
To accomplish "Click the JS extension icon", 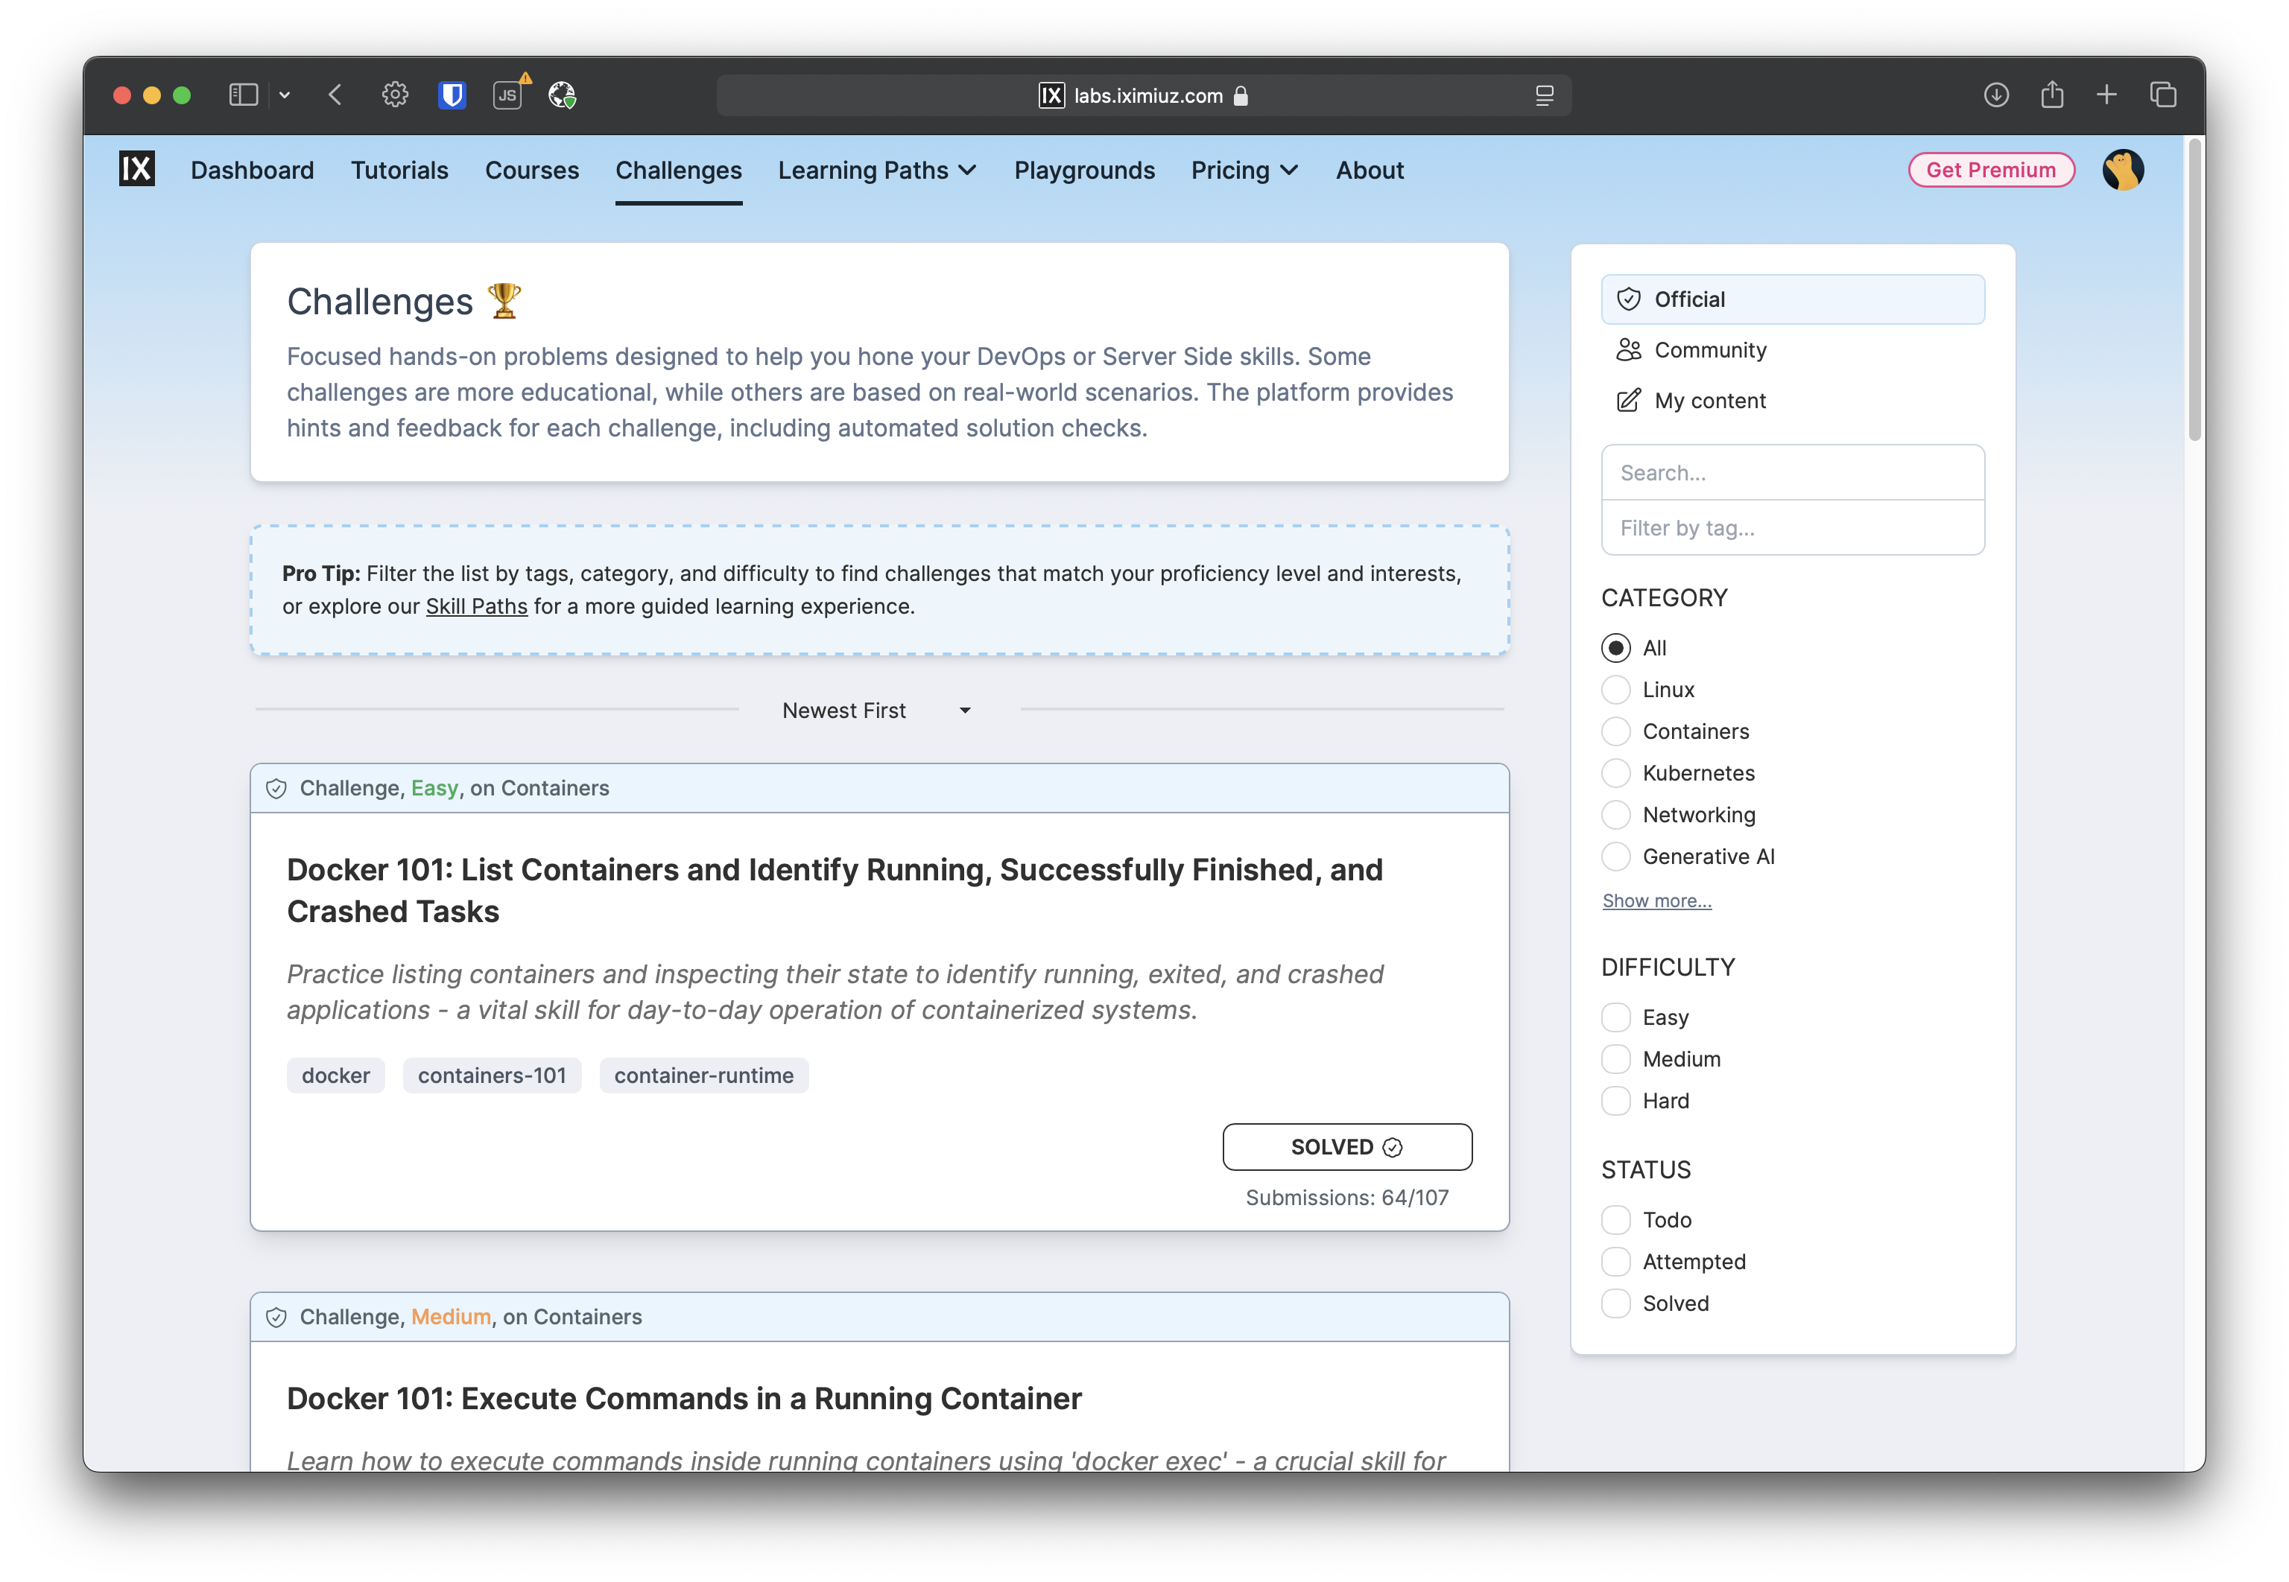I will tap(507, 95).
